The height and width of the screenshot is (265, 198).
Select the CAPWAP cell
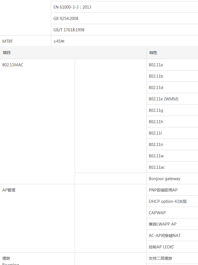172,213
